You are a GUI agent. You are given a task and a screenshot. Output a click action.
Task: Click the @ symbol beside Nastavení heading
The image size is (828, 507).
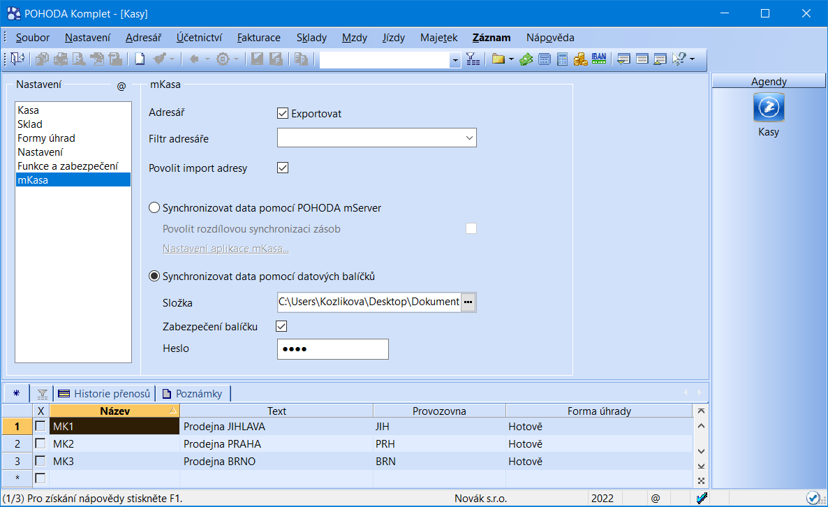click(121, 86)
